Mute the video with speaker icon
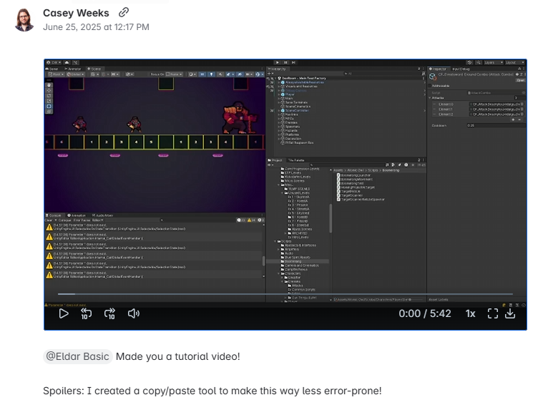Image resolution: width=543 pixels, height=405 pixels. coord(133,313)
